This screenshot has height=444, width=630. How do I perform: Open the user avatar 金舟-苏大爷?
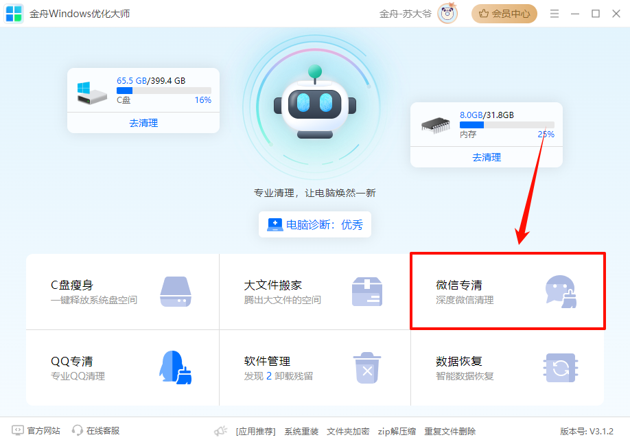tap(447, 14)
